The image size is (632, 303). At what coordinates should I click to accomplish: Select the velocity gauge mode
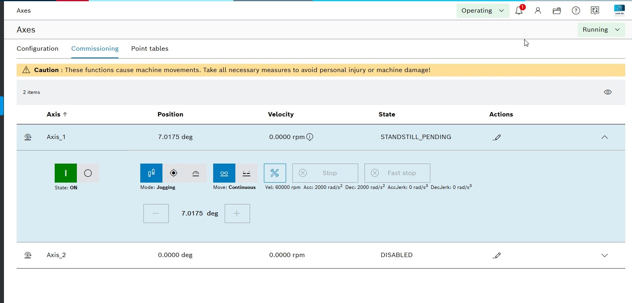196,173
